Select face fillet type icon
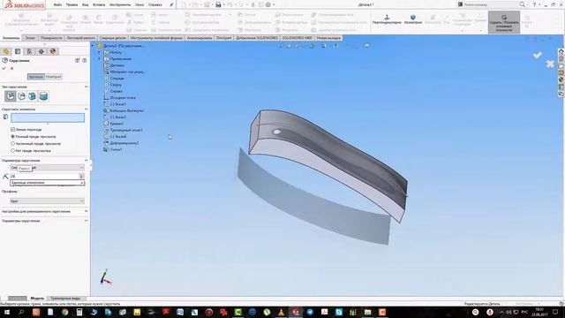Image resolution: width=565 pixels, height=318 pixels. tap(33, 96)
